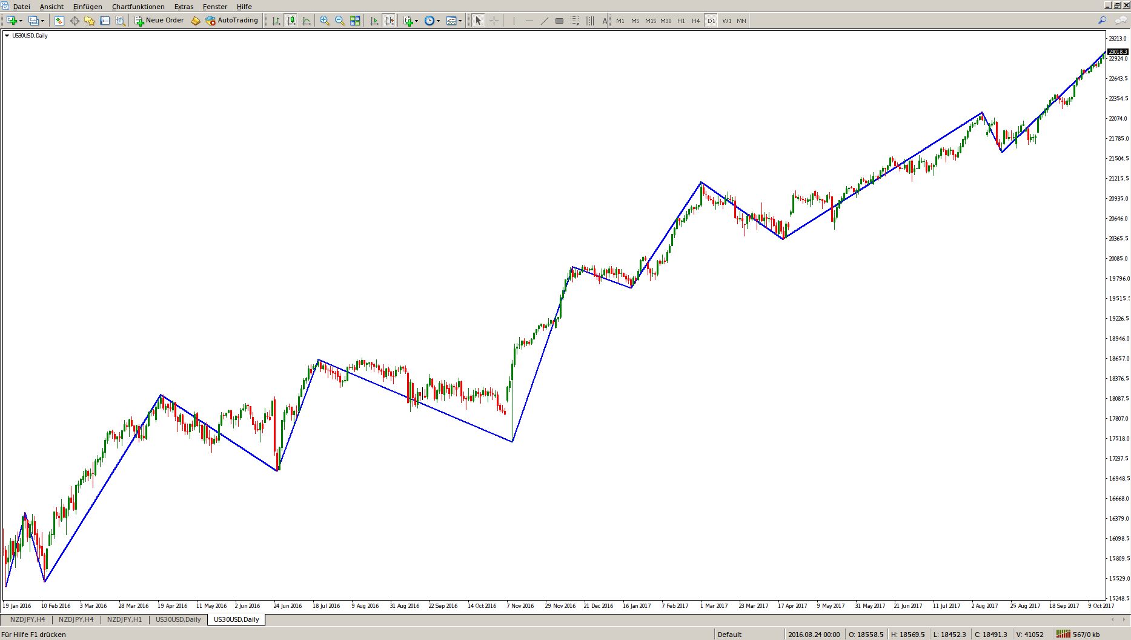Click the Default profile in status bar
This screenshot has height=640, width=1131.
click(x=729, y=635)
